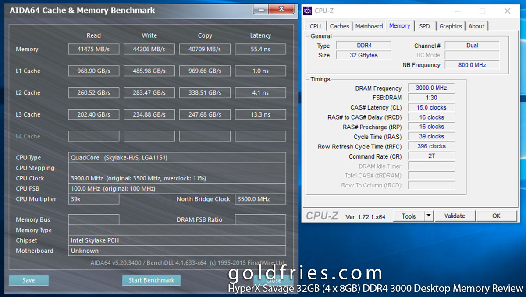
Task: Click Cycle Time tRAS 39 clocks value
Action: [431, 137]
